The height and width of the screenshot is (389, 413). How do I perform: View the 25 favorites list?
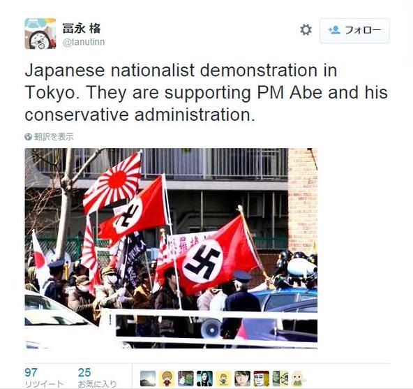pyautogui.click(x=97, y=378)
